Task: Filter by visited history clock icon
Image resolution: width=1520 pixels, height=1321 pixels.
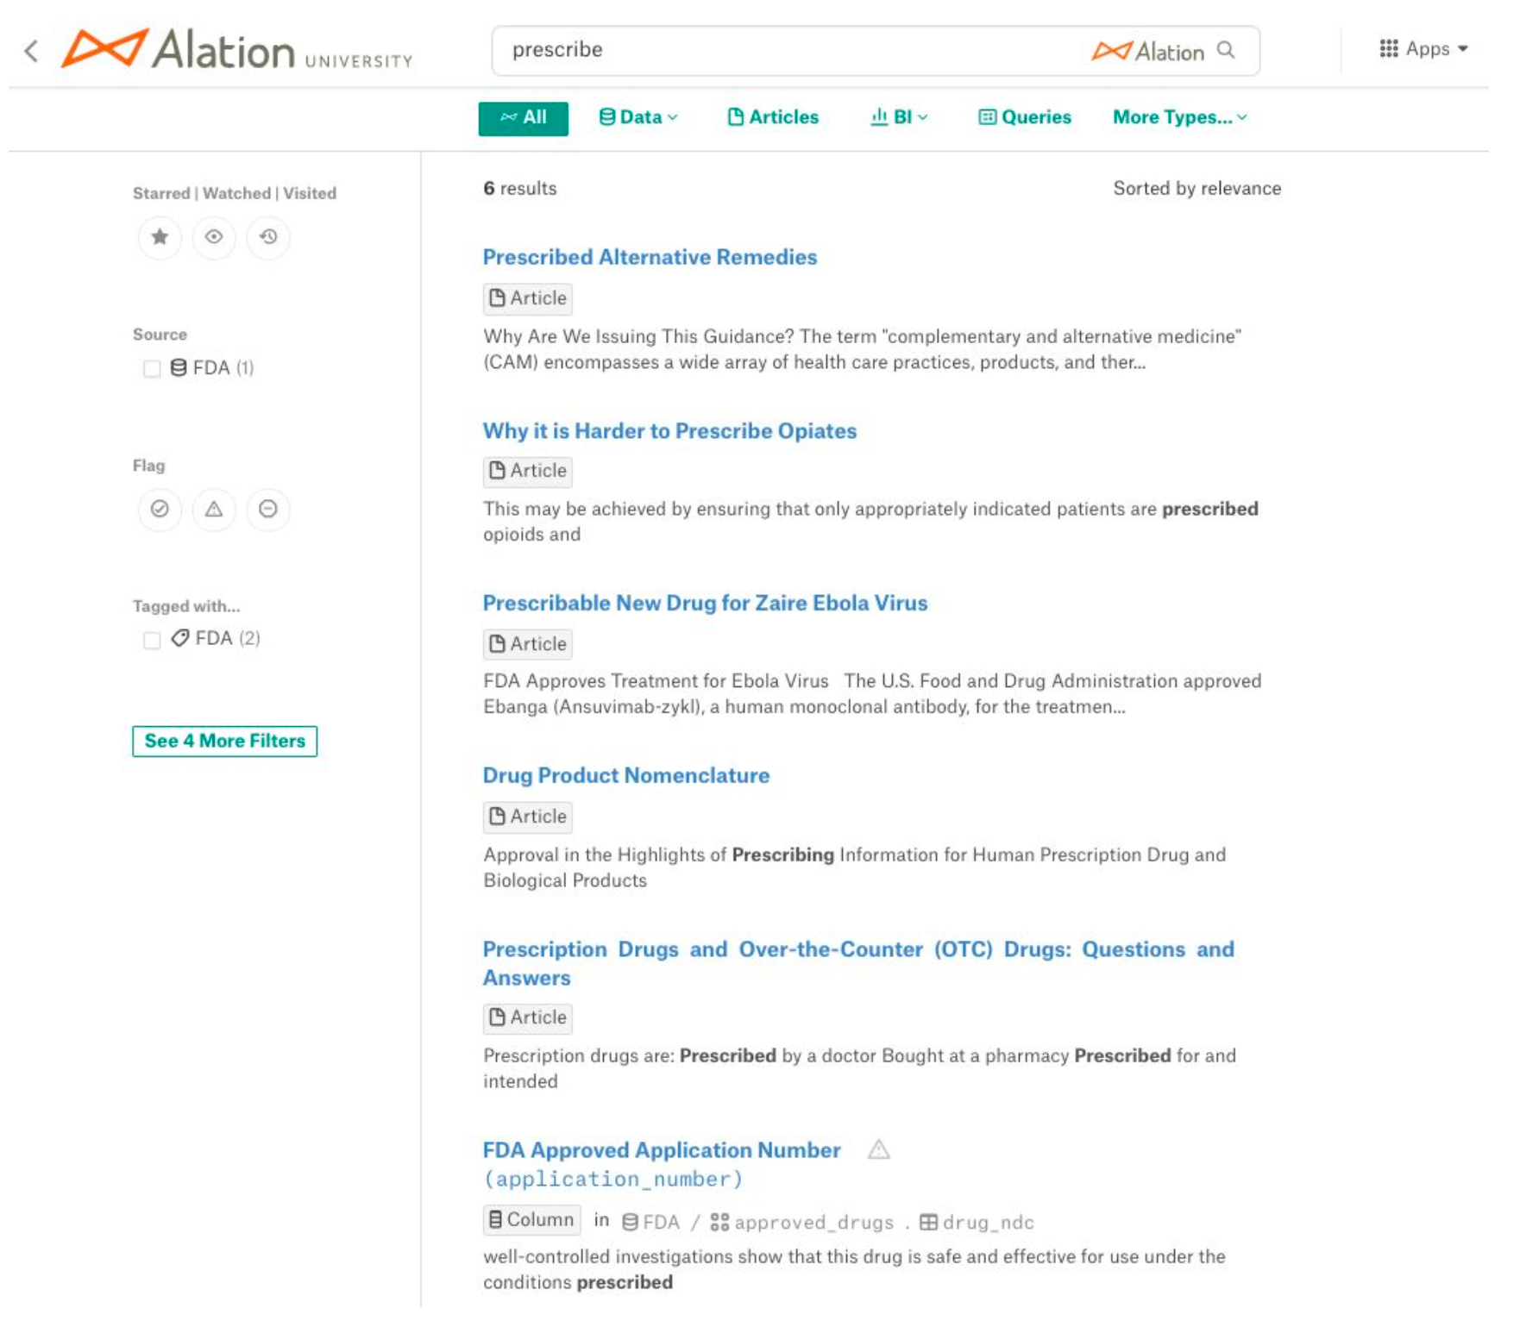Action: [268, 237]
